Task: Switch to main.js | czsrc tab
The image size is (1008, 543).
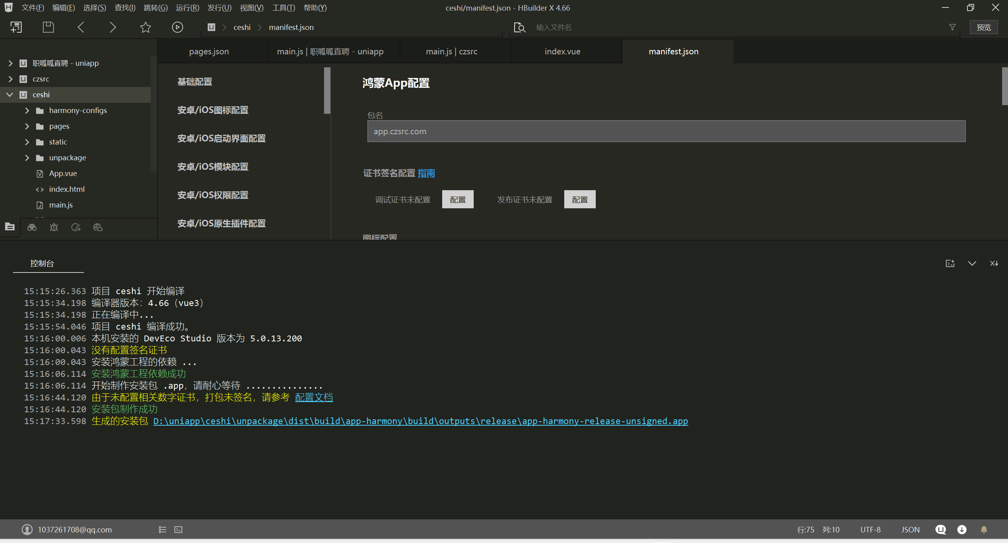Action: (452, 52)
